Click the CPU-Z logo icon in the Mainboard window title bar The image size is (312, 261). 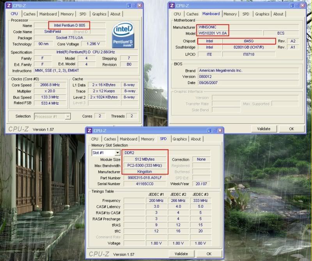(172, 5)
